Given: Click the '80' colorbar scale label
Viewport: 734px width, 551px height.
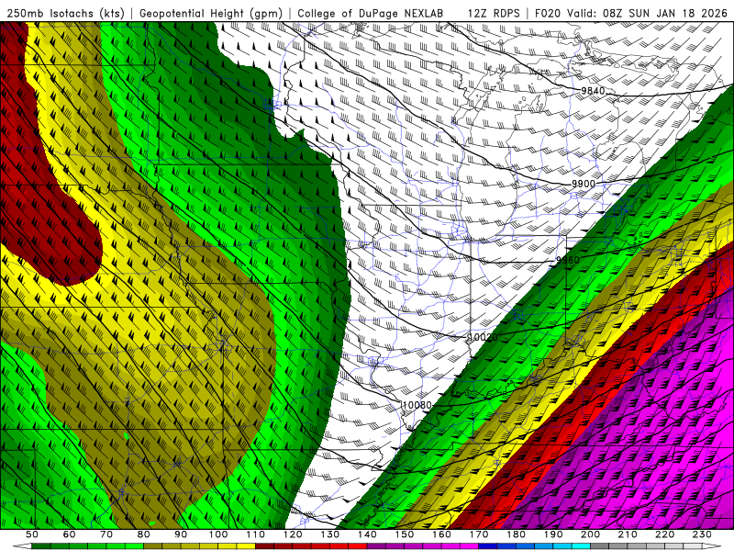Looking at the screenshot, I should tap(143, 534).
